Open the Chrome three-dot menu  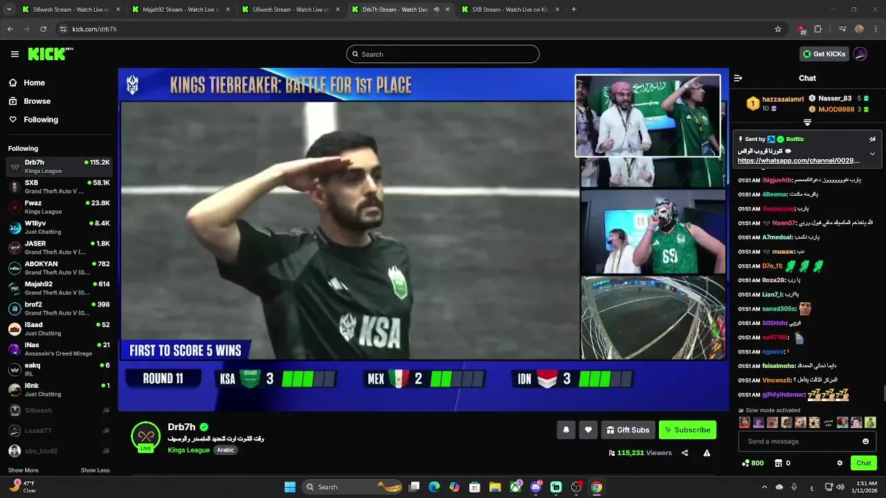(x=876, y=29)
